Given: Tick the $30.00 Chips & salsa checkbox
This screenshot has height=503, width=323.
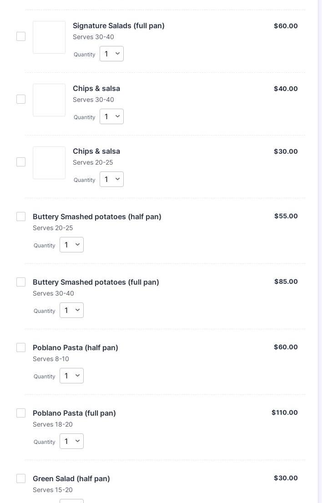Looking at the screenshot, I should point(21,162).
